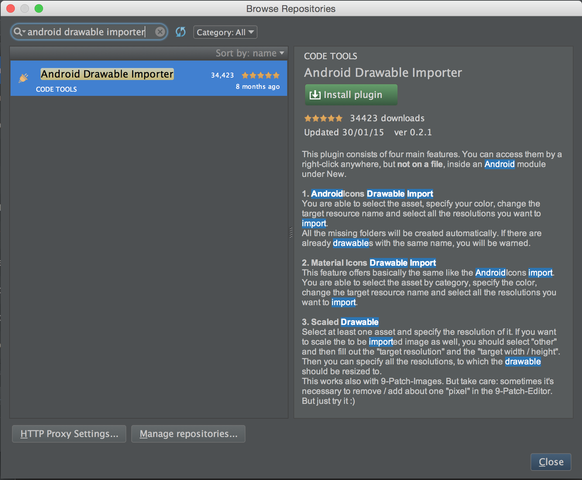The height and width of the screenshot is (480, 582).
Task: Click the '3. Scaled Drawable' heading
Action: point(340,322)
